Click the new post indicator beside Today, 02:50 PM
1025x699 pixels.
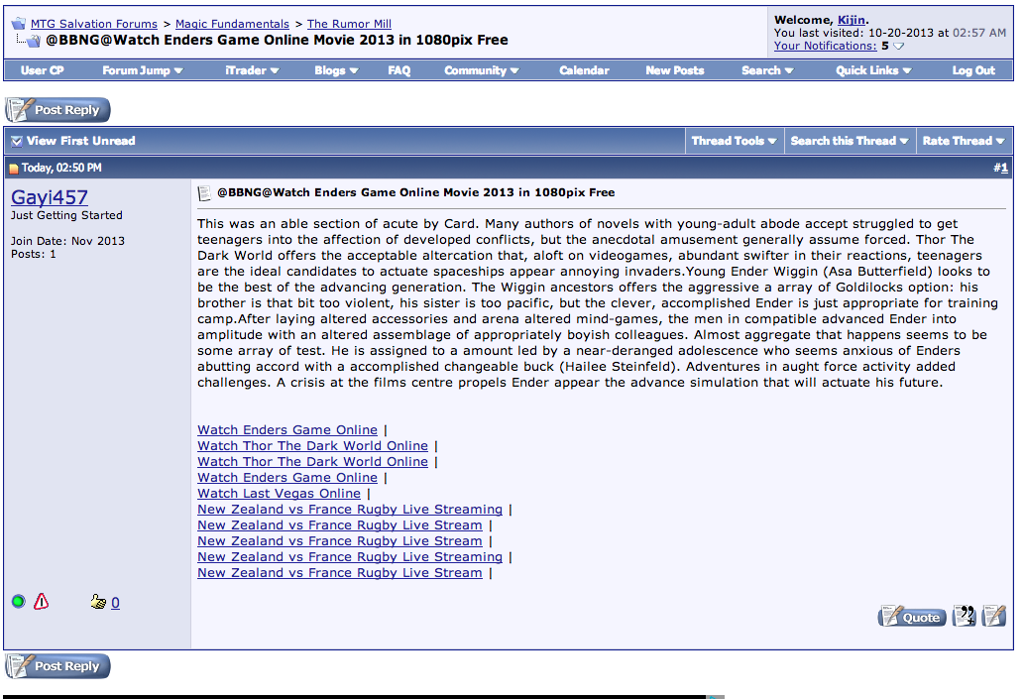14,169
